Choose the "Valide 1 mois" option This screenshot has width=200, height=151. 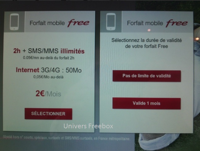pyautogui.click(x=146, y=103)
